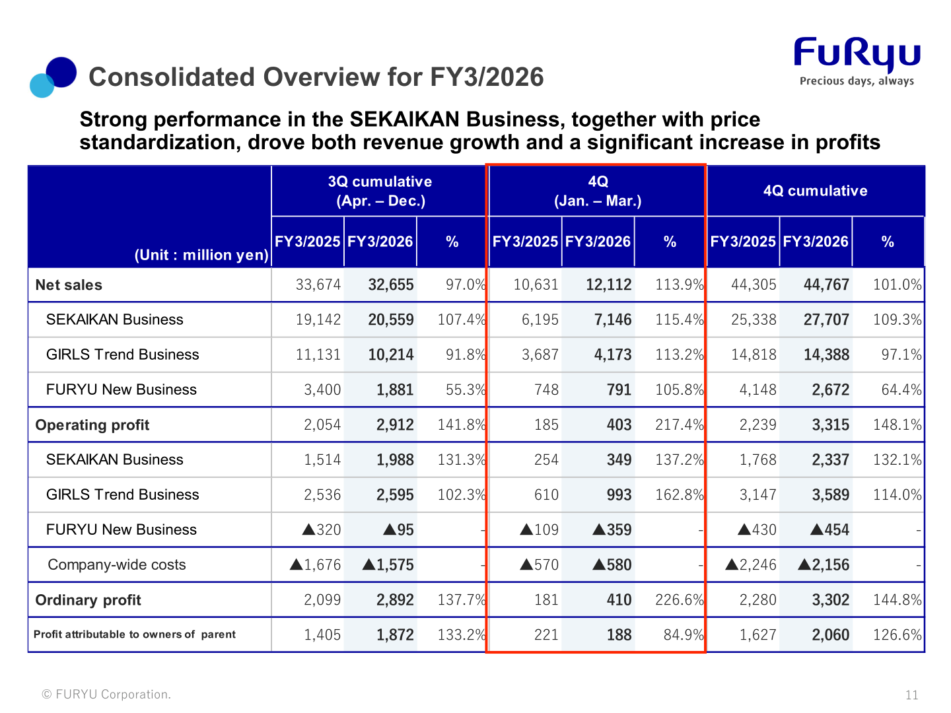Click 'GIRLS Trend Business' under Operating profit
Viewport: 951px width, 713px height.
pyautogui.click(x=123, y=494)
